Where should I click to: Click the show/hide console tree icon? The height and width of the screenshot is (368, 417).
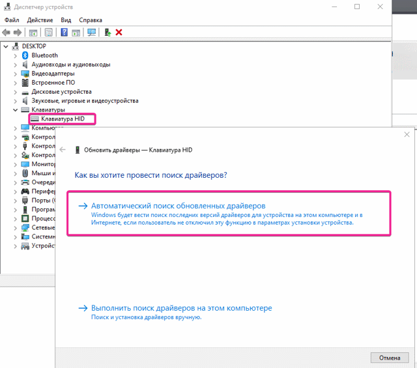click(x=33, y=33)
